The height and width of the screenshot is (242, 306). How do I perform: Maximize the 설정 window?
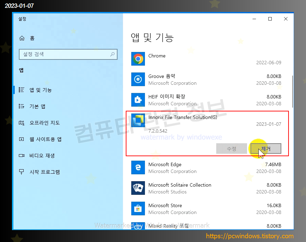[270, 19]
